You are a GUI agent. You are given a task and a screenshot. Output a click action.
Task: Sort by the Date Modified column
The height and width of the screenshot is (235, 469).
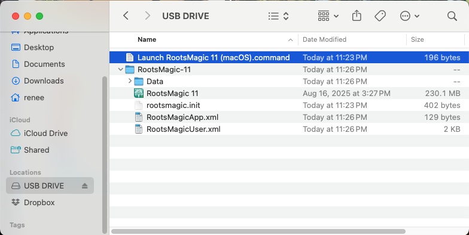[x=324, y=39]
